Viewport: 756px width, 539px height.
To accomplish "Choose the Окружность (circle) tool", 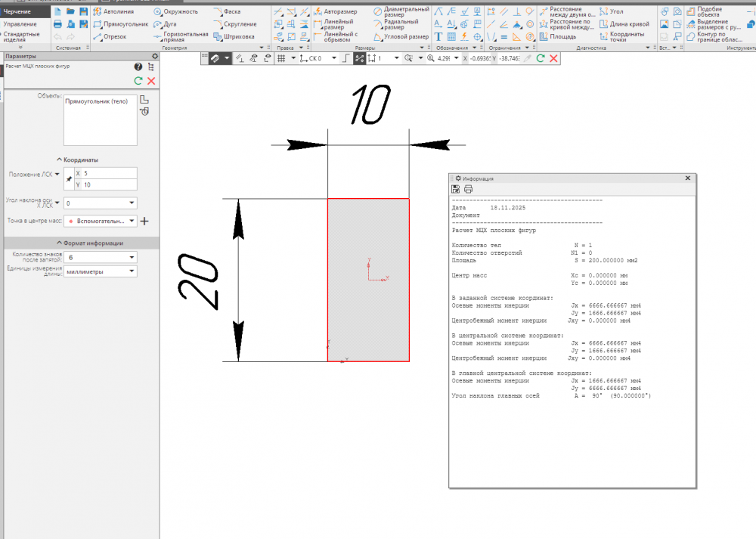I will point(175,12).
